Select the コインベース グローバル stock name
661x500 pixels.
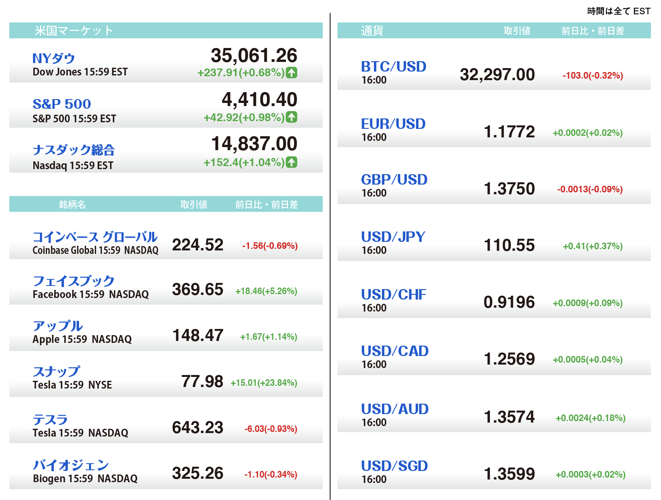(x=95, y=237)
